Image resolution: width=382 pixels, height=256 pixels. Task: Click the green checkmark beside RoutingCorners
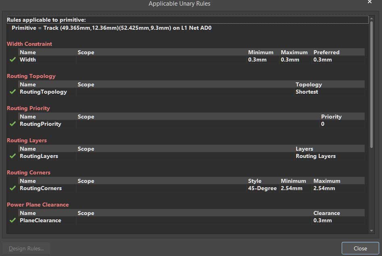click(x=12, y=188)
